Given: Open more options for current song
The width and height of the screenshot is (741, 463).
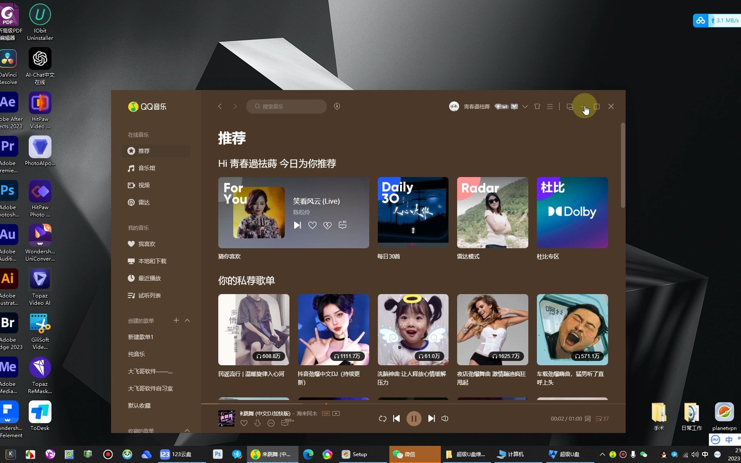Looking at the screenshot, I should pos(271,423).
